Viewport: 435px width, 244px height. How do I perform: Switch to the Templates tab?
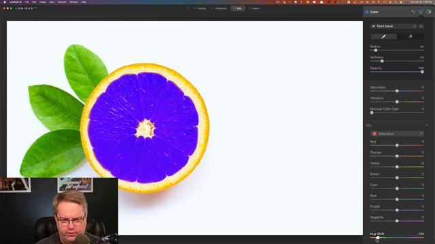pos(219,8)
